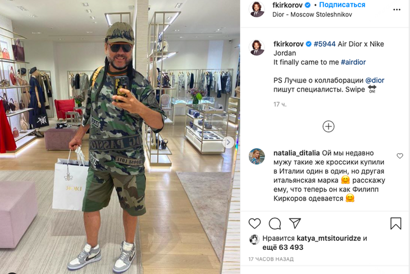Open the fkirkorov profile avatar in header

[257, 9]
